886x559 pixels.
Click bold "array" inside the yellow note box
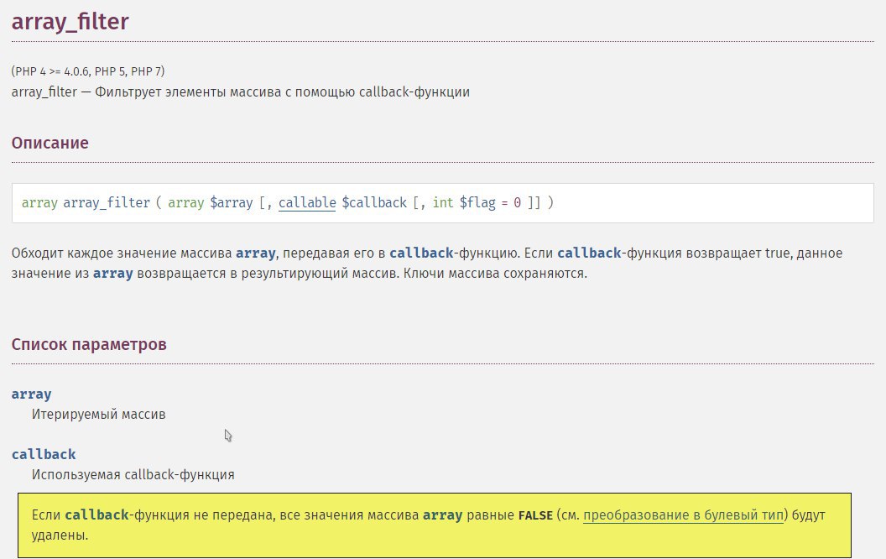[x=442, y=515]
